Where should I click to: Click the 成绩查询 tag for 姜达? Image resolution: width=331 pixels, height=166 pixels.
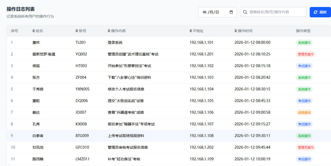(304, 113)
